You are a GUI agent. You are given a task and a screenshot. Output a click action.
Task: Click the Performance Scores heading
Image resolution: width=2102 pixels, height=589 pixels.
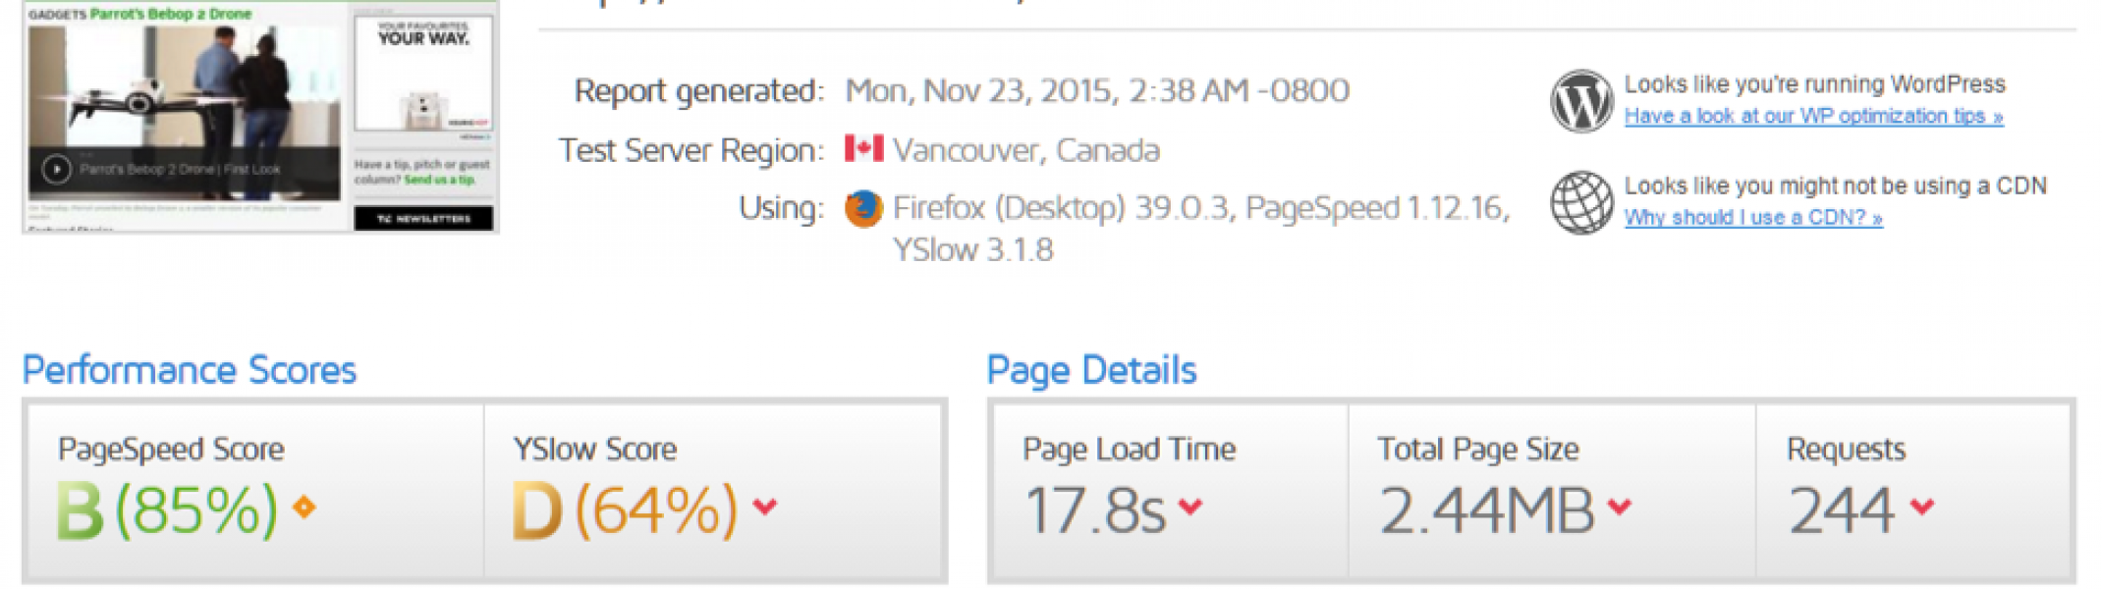coord(189,370)
